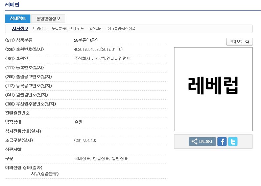Viewport: 261px width, 186px height.
Task: Click the 레베럽 trademark image
Action: coord(213,89)
